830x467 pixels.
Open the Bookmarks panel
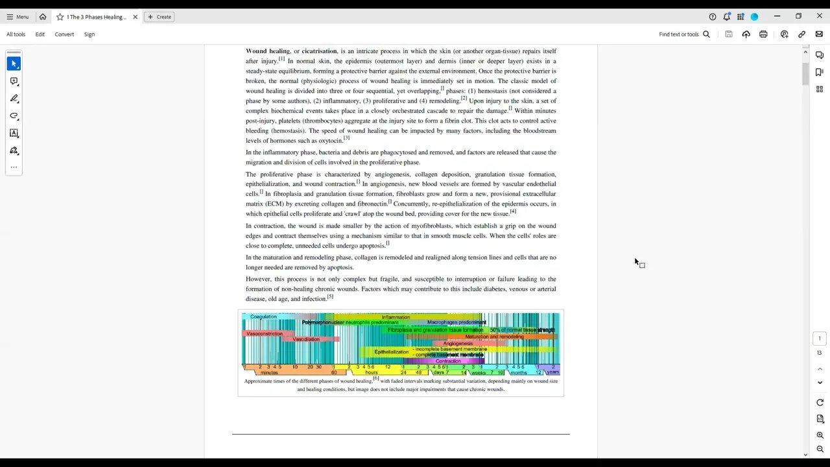[820, 72]
